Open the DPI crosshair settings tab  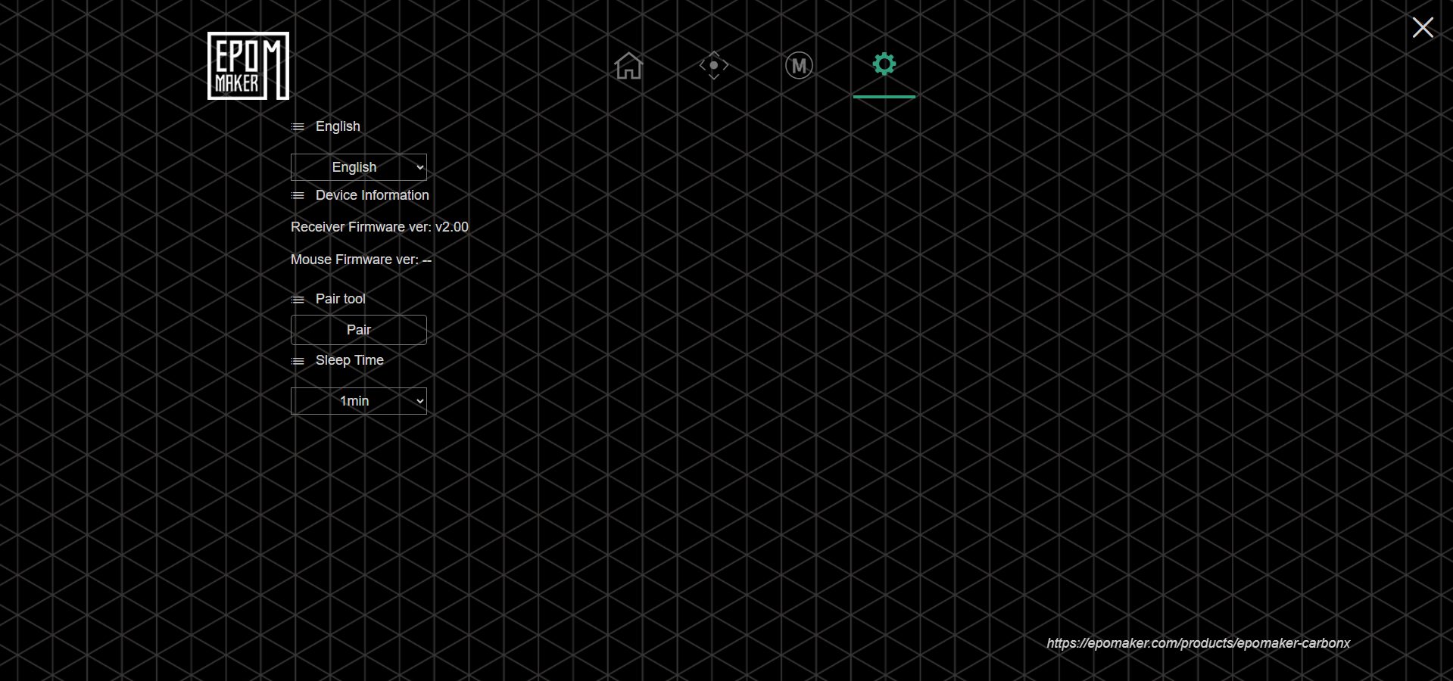click(x=713, y=66)
